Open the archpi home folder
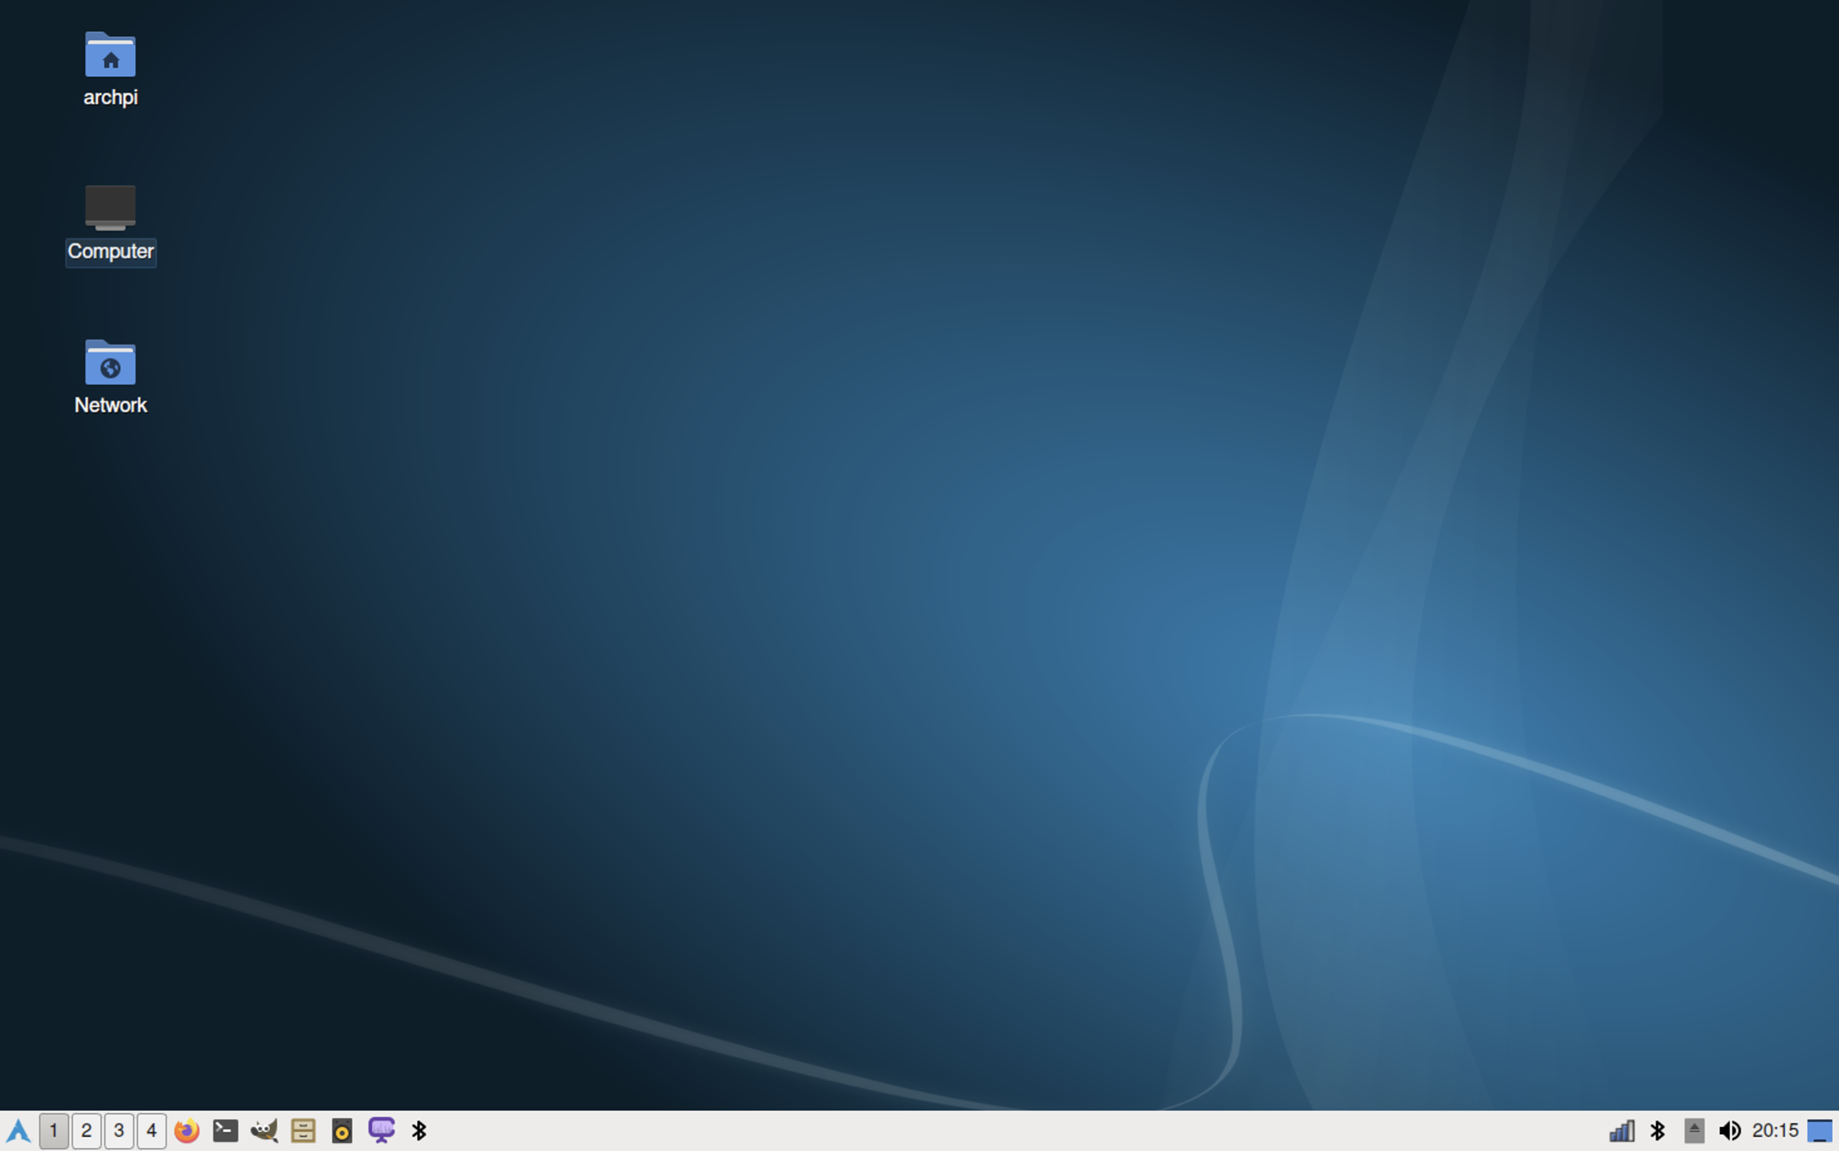The image size is (1839, 1151). (x=110, y=69)
